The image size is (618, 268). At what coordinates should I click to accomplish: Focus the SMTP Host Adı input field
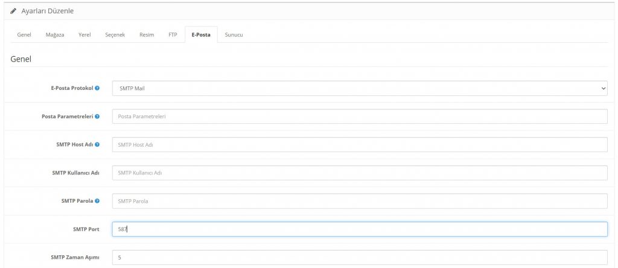360,145
